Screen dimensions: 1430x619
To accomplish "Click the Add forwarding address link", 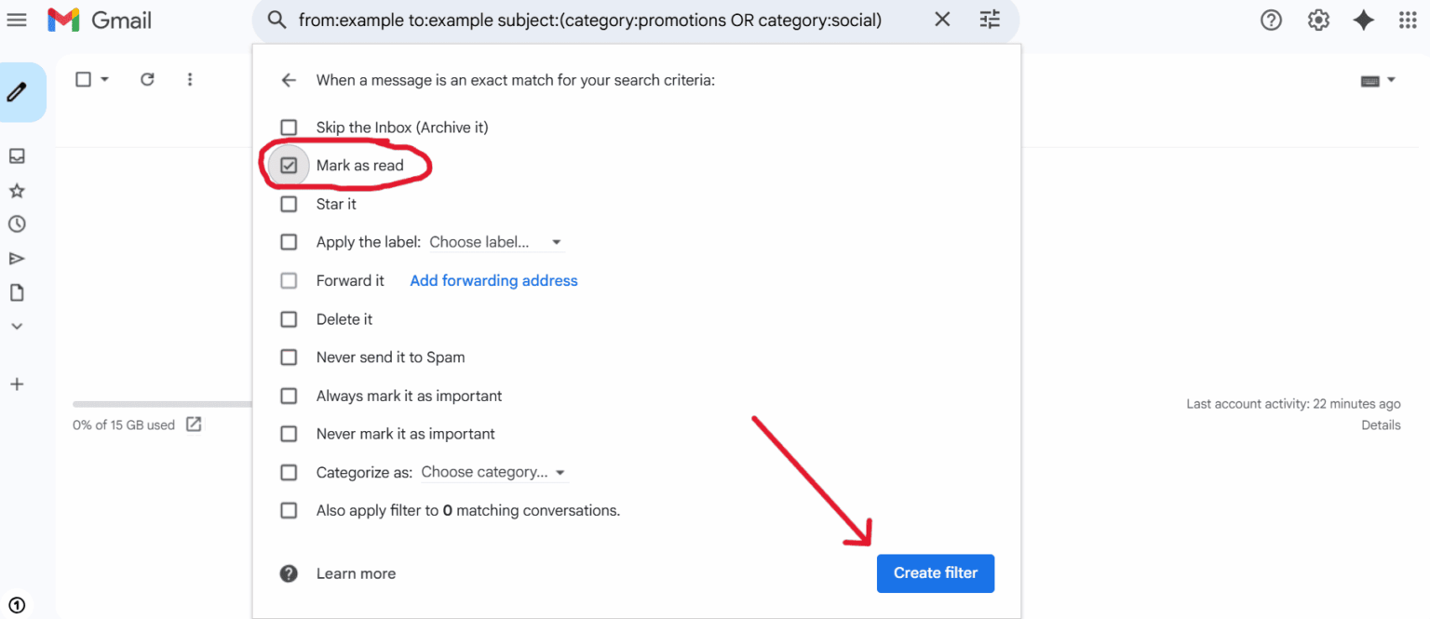I will click(x=493, y=280).
